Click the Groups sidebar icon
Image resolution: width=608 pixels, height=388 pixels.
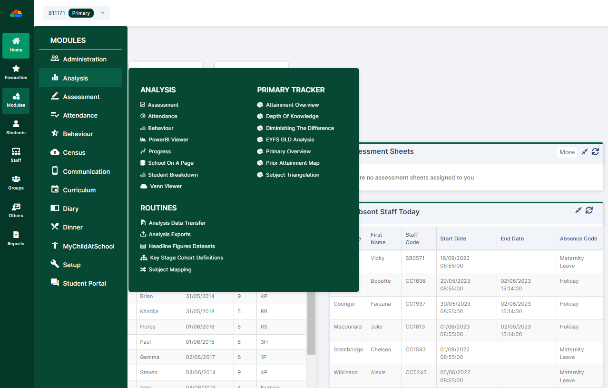coord(16,182)
